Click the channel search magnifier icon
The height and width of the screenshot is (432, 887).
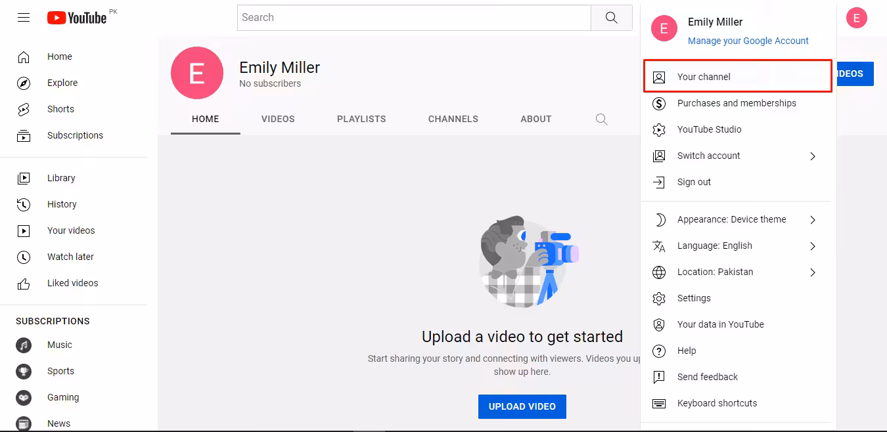point(601,119)
